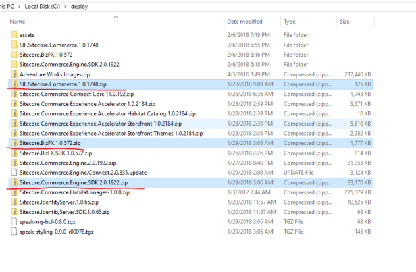
Task: Navigate to Local Disk (C:) in breadcrumb
Action: click(x=42, y=7)
